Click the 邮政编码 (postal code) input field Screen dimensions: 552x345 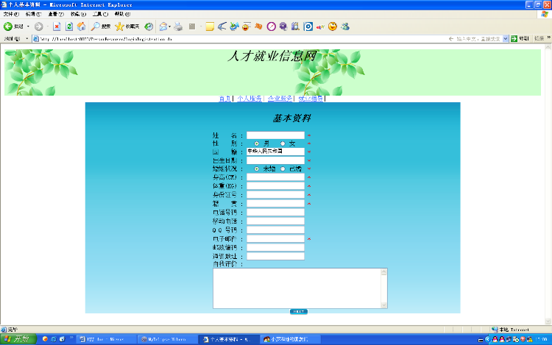click(x=275, y=248)
